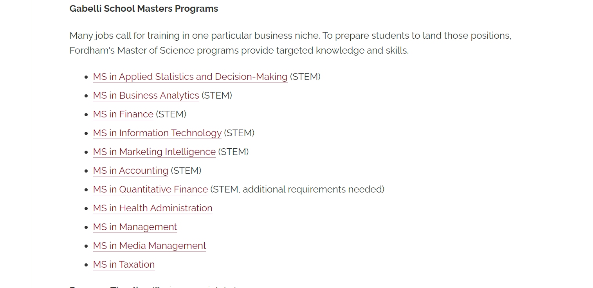This screenshot has width=593, height=288.
Task: Open the MS in Accounting link
Action: coord(131,171)
